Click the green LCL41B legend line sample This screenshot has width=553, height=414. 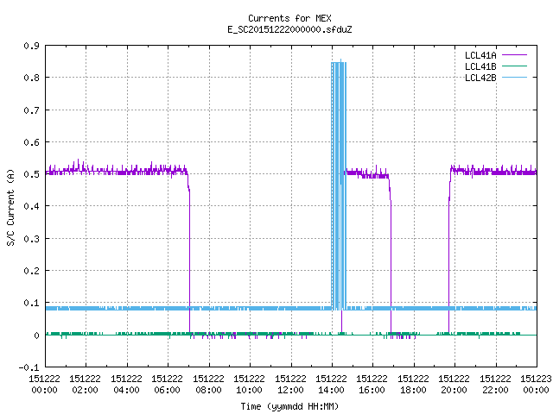(514, 66)
